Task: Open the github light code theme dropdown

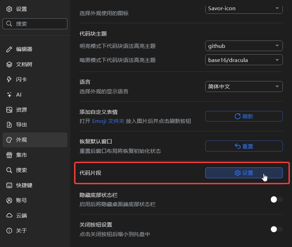Action: click(x=244, y=46)
